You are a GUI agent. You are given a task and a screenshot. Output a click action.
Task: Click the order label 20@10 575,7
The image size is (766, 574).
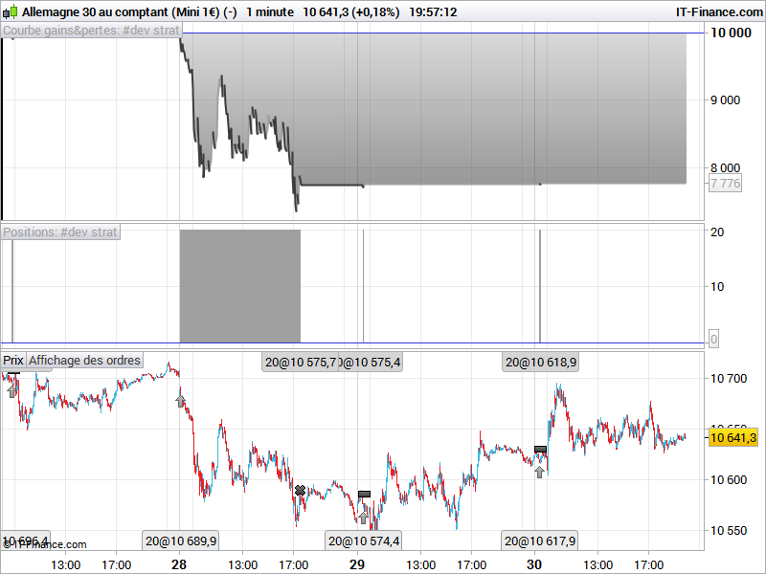coord(300,363)
